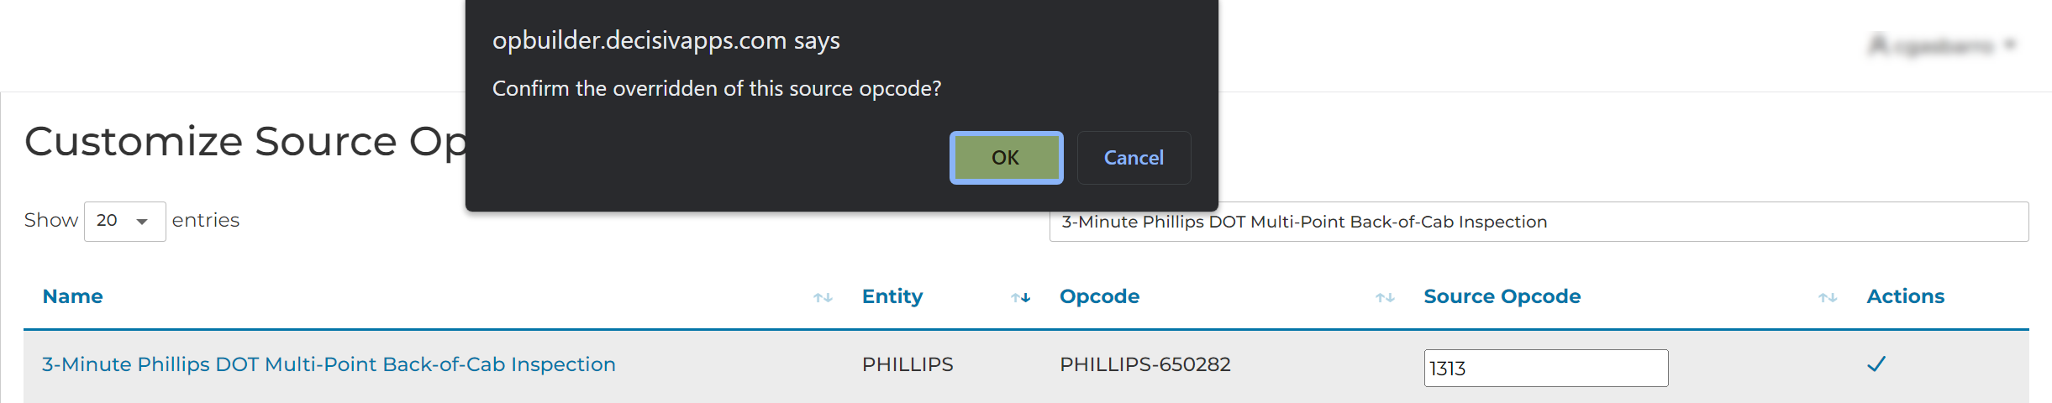Click the Name column header
This screenshot has width=2052, height=403.
[73, 296]
